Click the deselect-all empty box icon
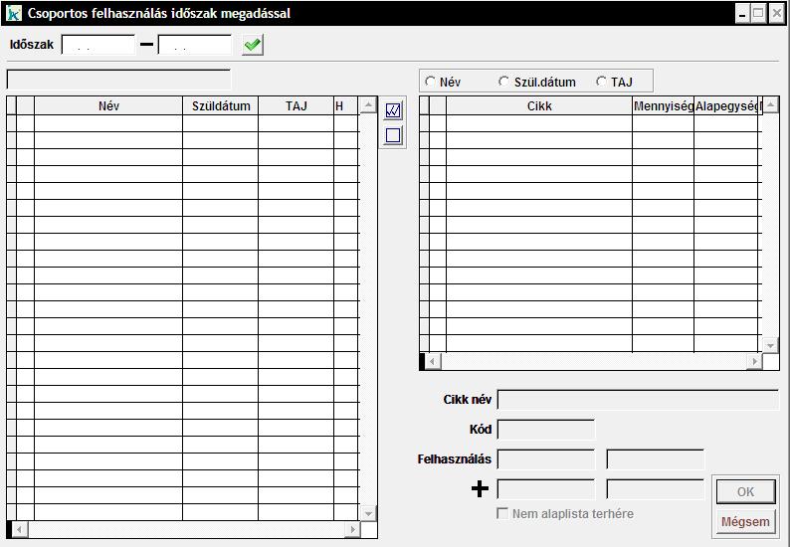790x547 pixels. (393, 136)
